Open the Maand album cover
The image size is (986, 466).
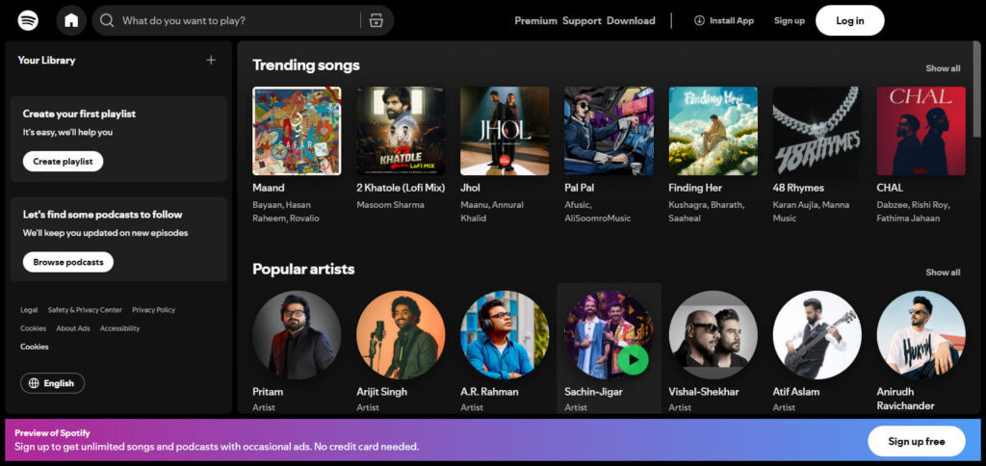(297, 131)
